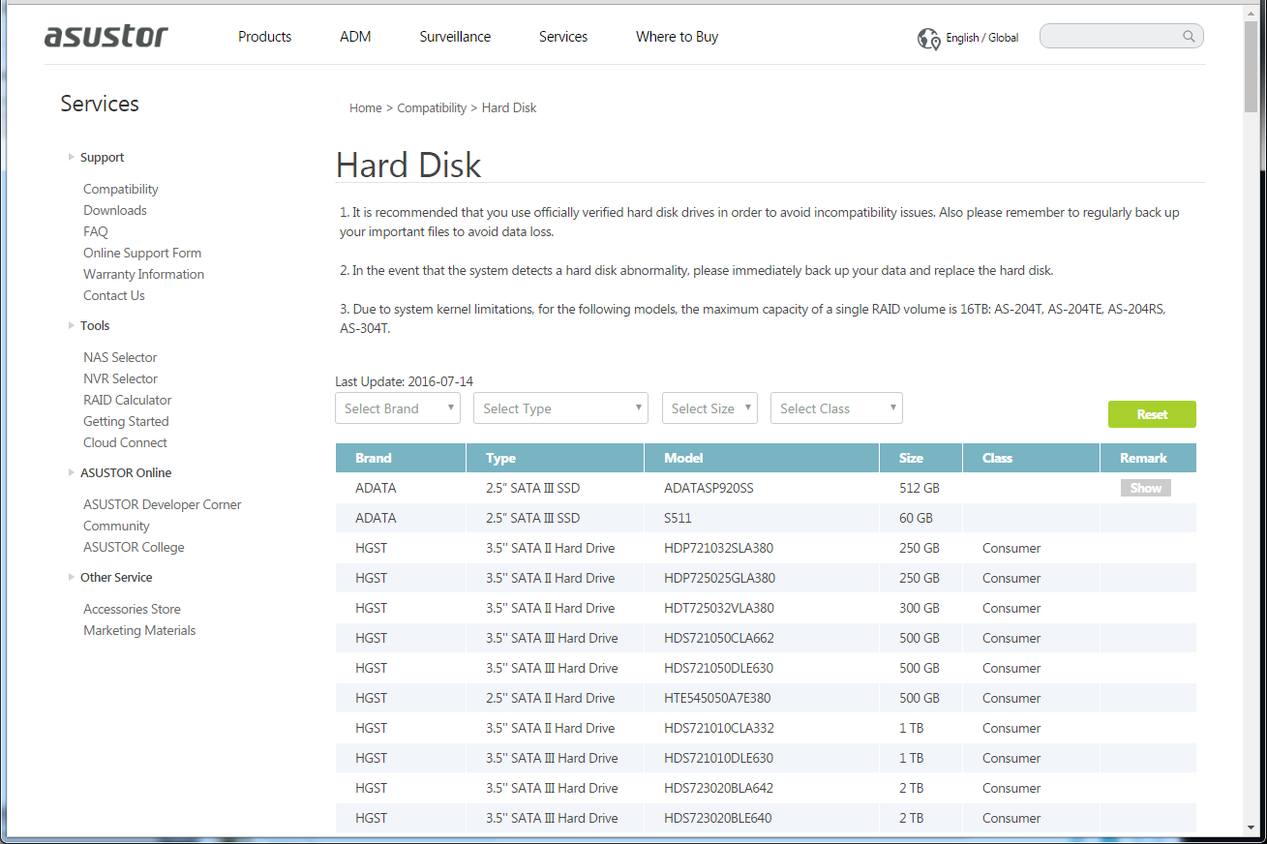This screenshot has width=1267, height=844.
Task: Open the NAS Selector tool
Action: coord(120,358)
